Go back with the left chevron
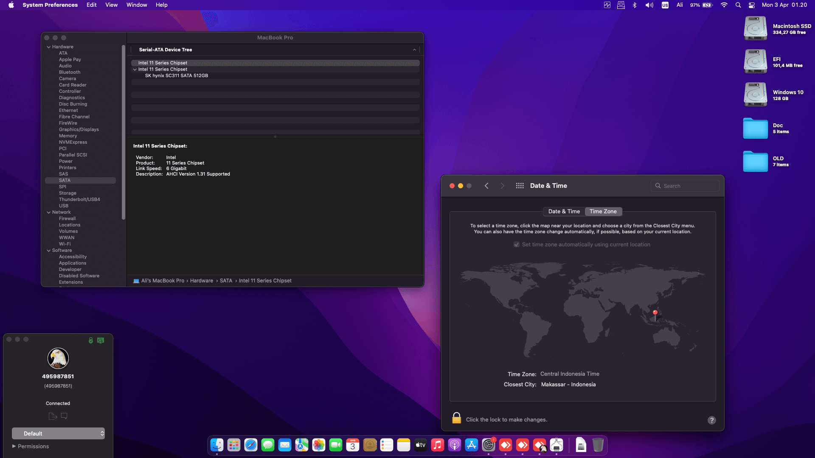The width and height of the screenshot is (815, 458). (x=486, y=186)
